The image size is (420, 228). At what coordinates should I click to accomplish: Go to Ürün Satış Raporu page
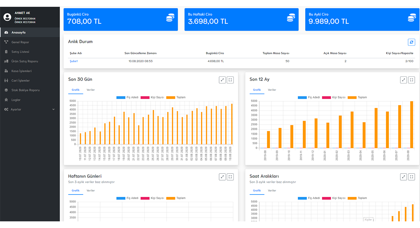point(24,61)
